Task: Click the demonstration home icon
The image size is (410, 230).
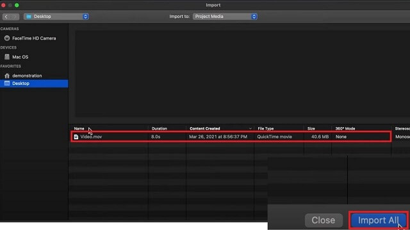Action: tap(7, 75)
